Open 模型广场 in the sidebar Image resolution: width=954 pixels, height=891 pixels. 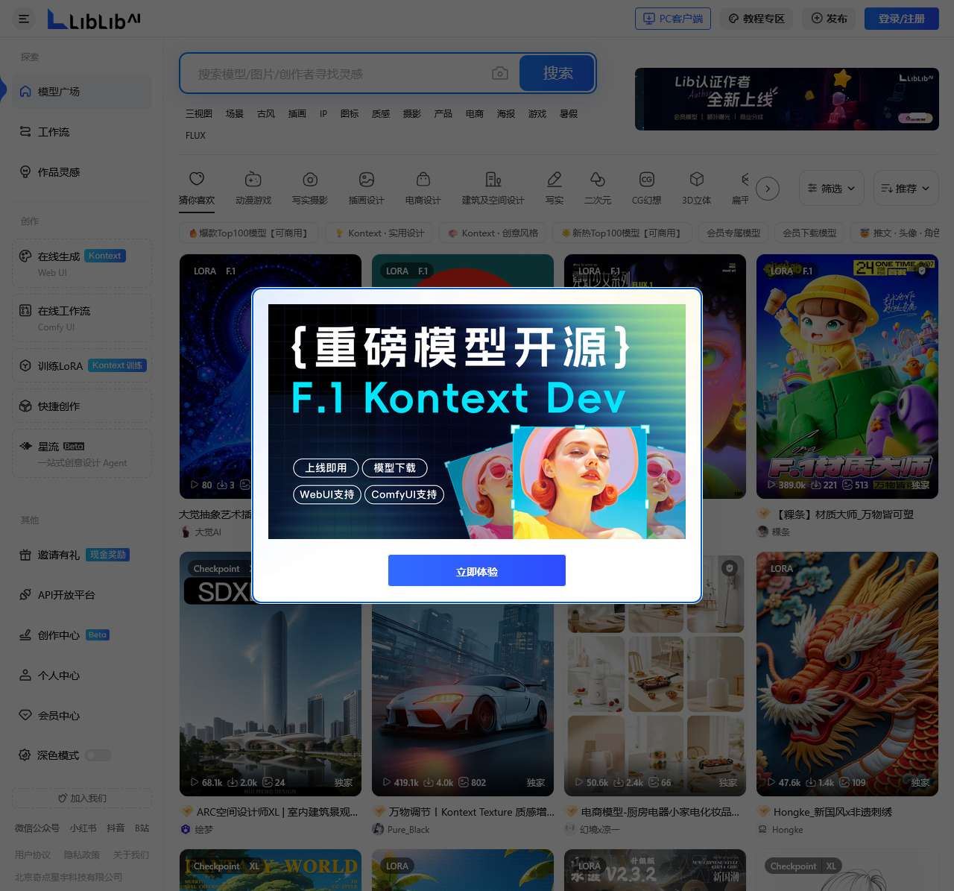tap(82, 92)
